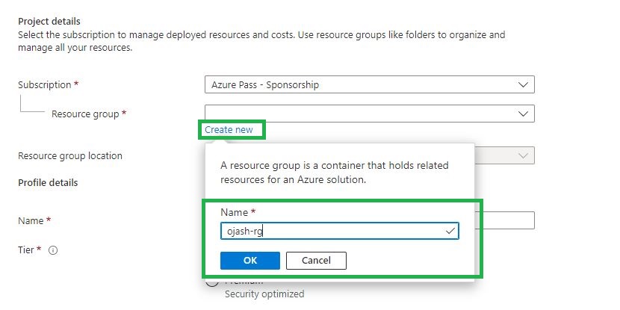The image size is (620, 310).
Task: Focus the profile Name input field
Action: click(506, 220)
